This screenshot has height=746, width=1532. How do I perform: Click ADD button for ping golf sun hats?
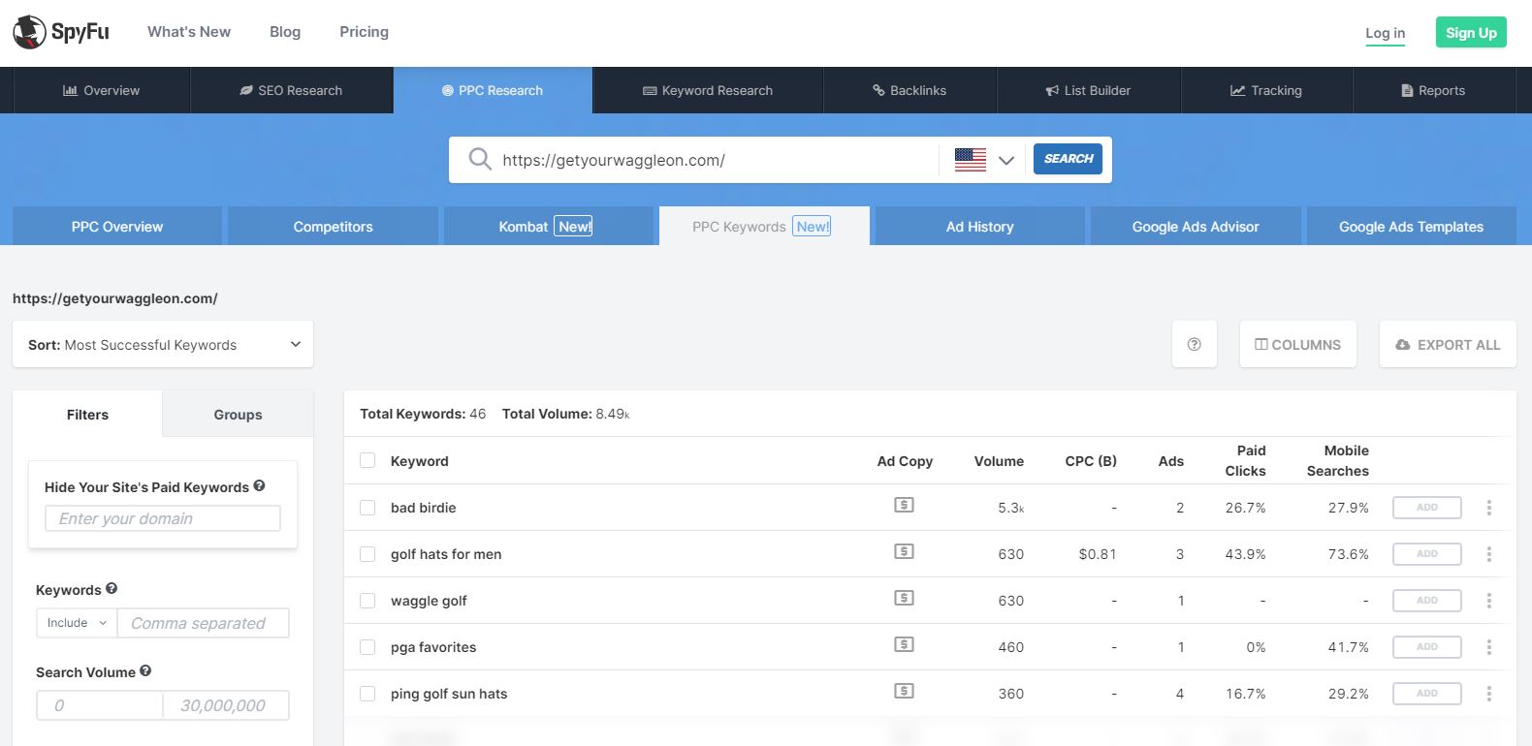(1426, 693)
